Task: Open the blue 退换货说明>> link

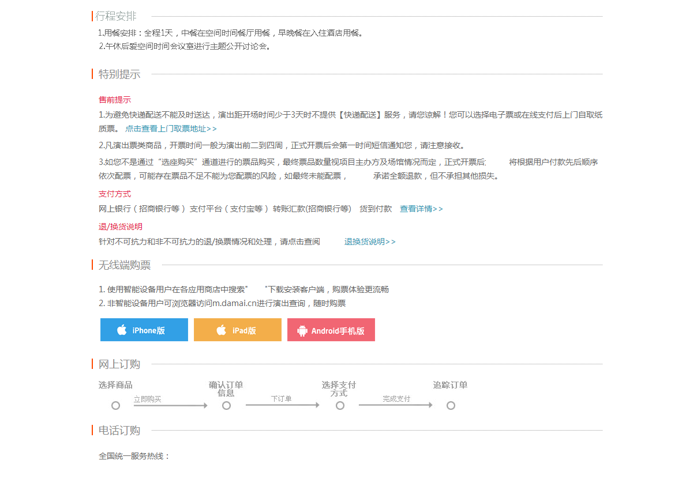Action: click(370, 242)
